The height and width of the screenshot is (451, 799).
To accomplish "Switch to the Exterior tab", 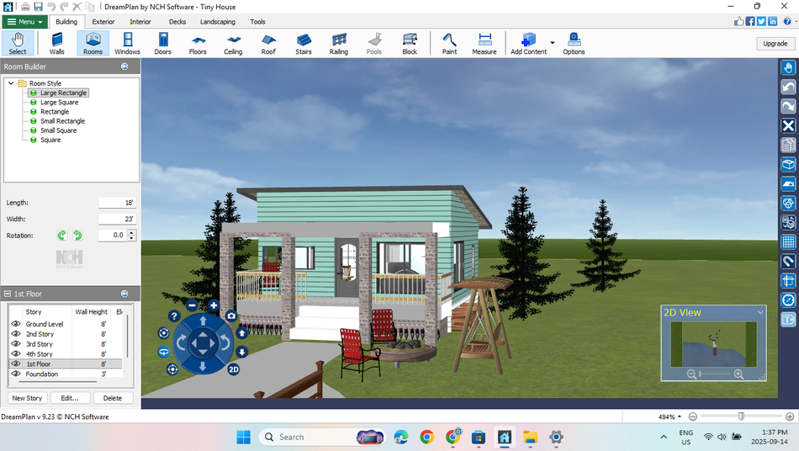I will (103, 22).
